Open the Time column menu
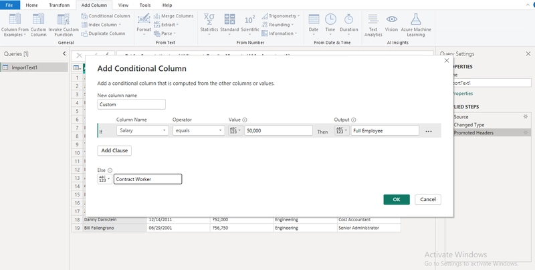This screenshot has height=270, width=535. (x=330, y=24)
